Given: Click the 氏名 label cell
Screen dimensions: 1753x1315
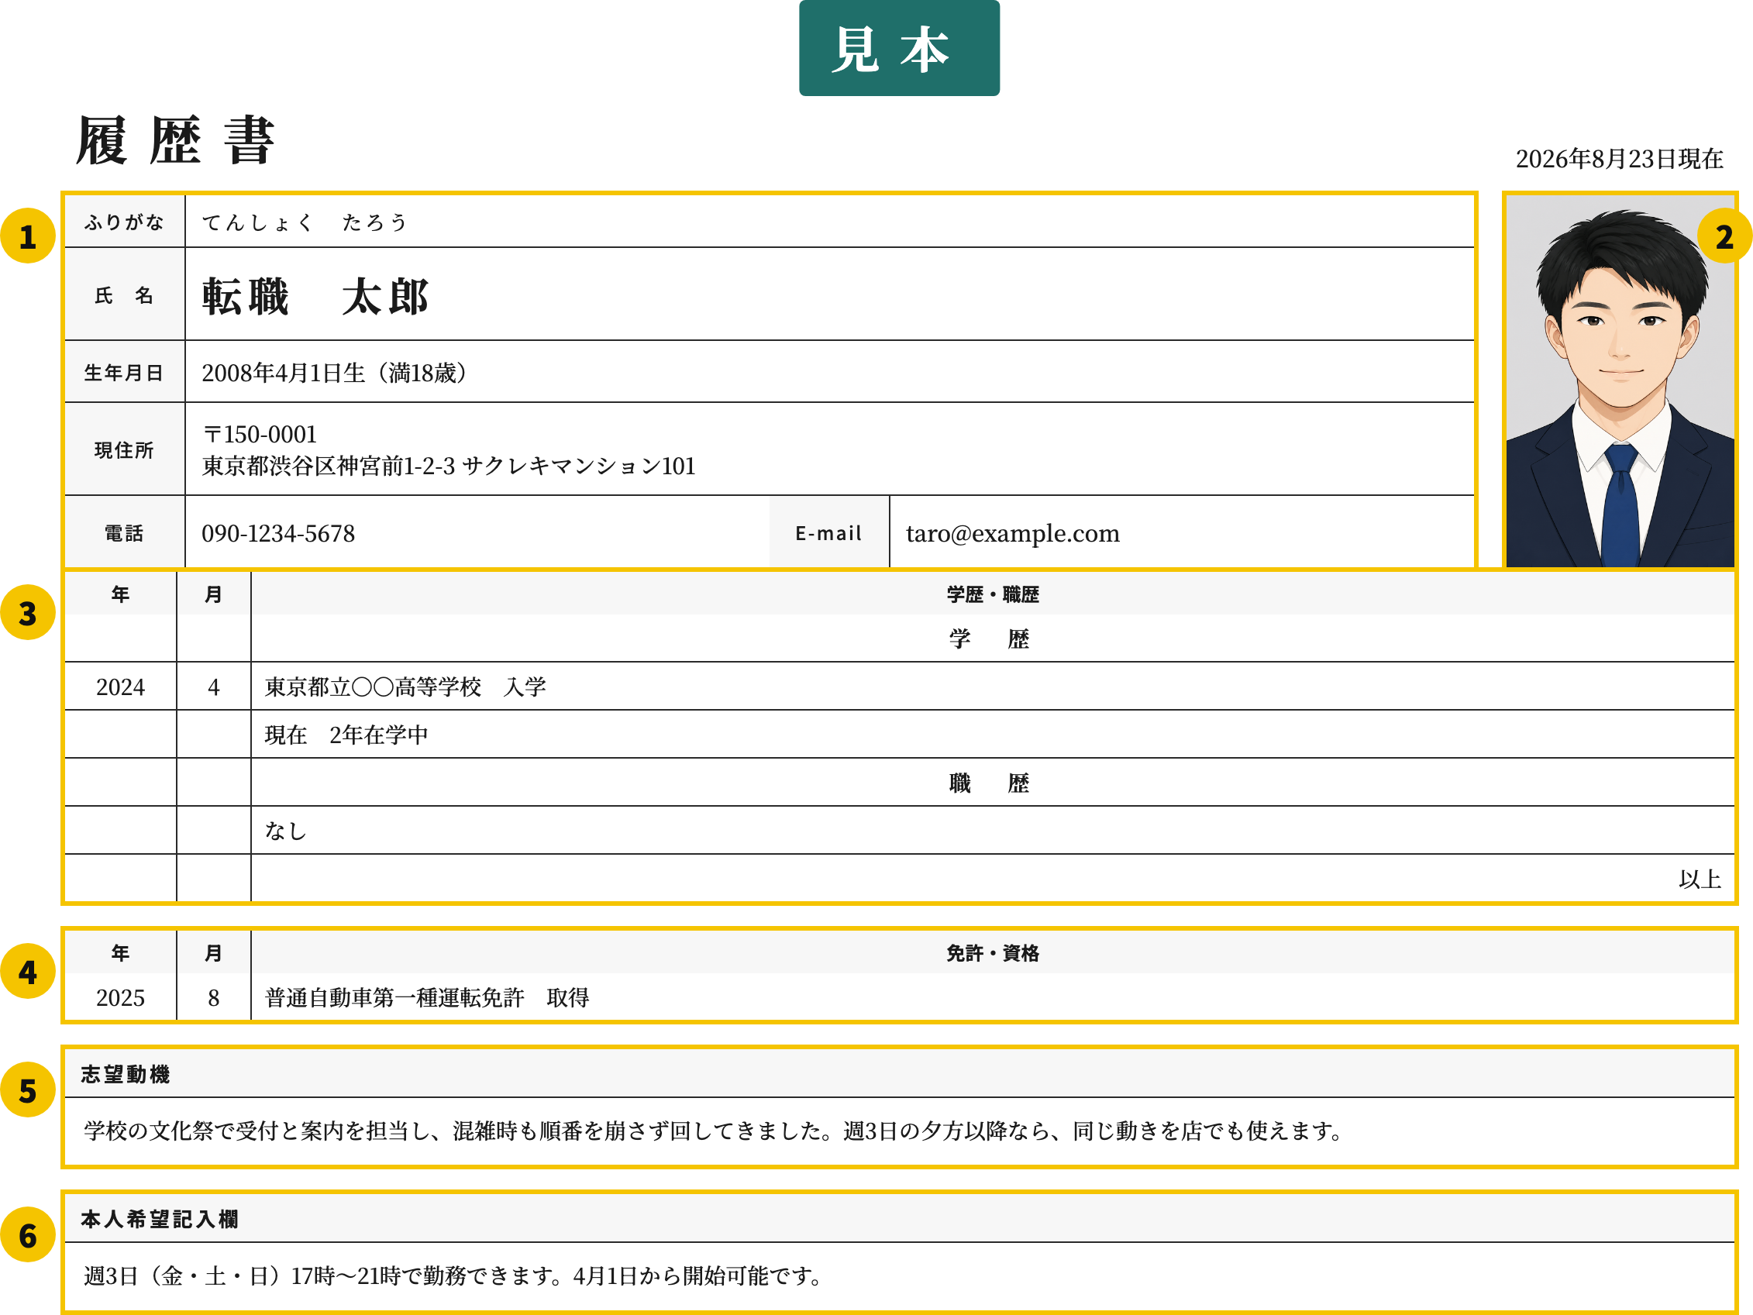Looking at the screenshot, I should pyautogui.click(x=125, y=295).
